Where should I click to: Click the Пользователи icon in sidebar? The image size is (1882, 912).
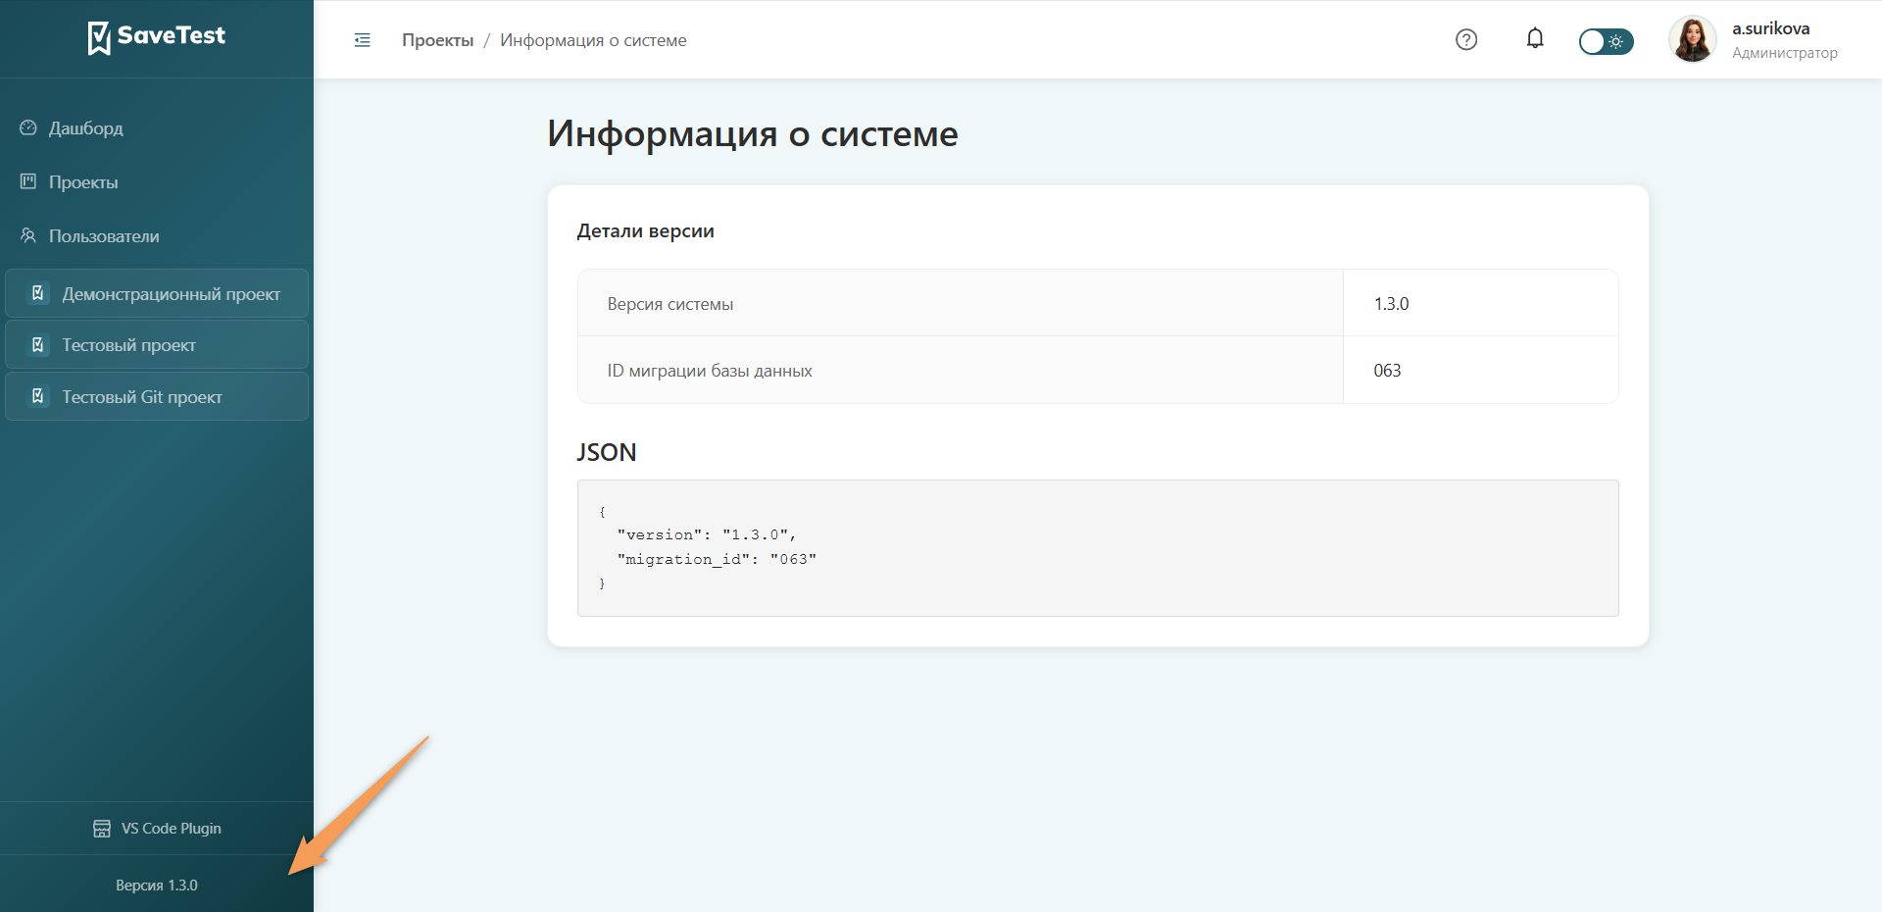pyautogui.click(x=28, y=235)
